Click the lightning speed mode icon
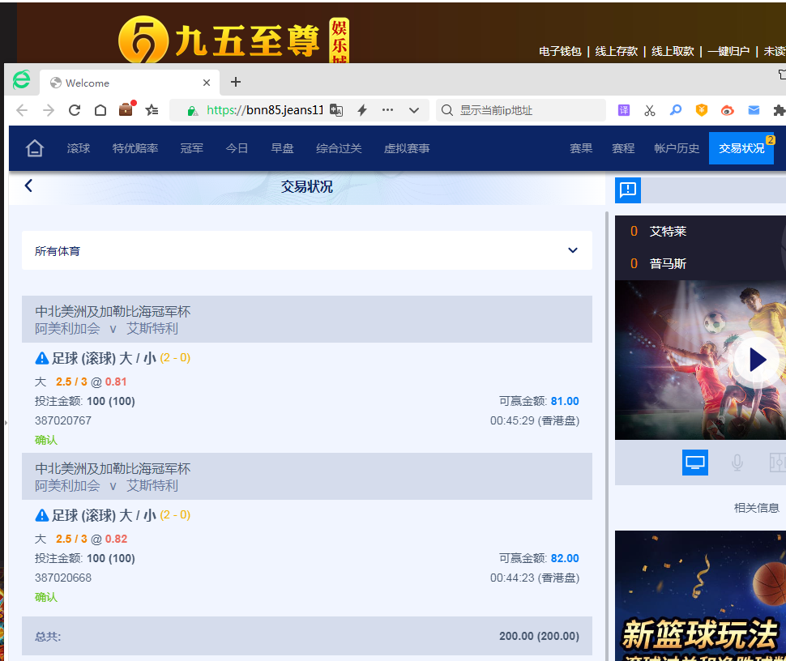This screenshot has height=661, width=786. (362, 110)
